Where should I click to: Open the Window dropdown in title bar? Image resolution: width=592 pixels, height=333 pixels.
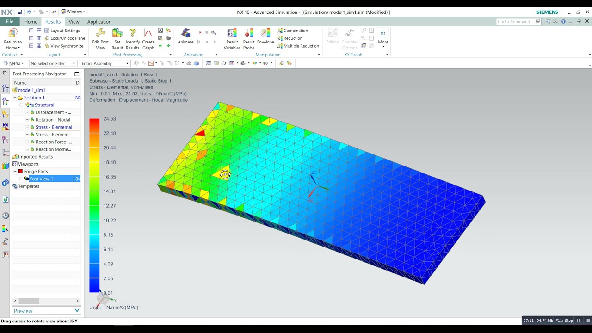click(x=75, y=12)
